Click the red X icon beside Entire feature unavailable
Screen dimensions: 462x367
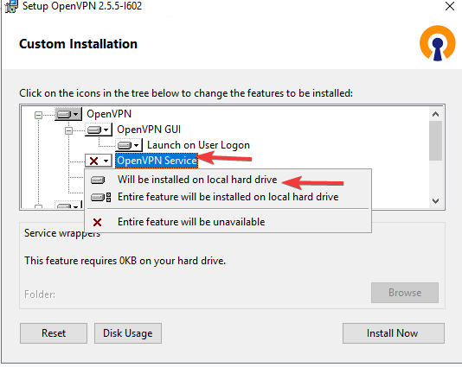(97, 222)
